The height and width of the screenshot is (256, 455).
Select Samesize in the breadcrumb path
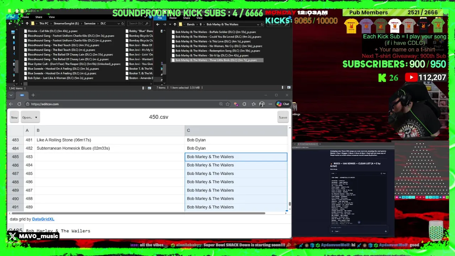tap(90, 23)
